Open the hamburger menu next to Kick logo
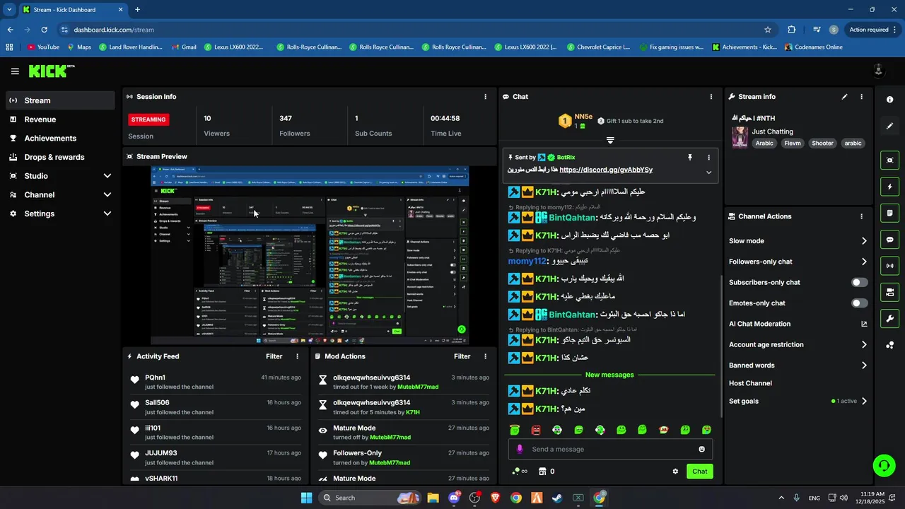Image resolution: width=905 pixels, height=509 pixels. (15, 71)
